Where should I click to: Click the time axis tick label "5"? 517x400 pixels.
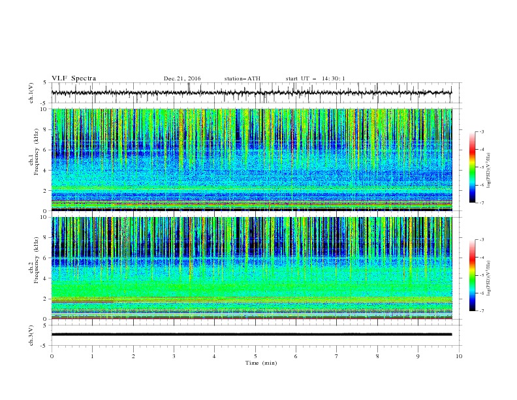[255, 356]
